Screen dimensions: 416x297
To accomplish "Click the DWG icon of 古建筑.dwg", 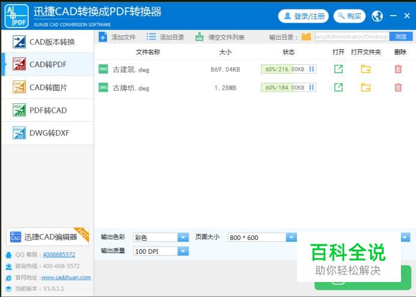I will [103, 69].
